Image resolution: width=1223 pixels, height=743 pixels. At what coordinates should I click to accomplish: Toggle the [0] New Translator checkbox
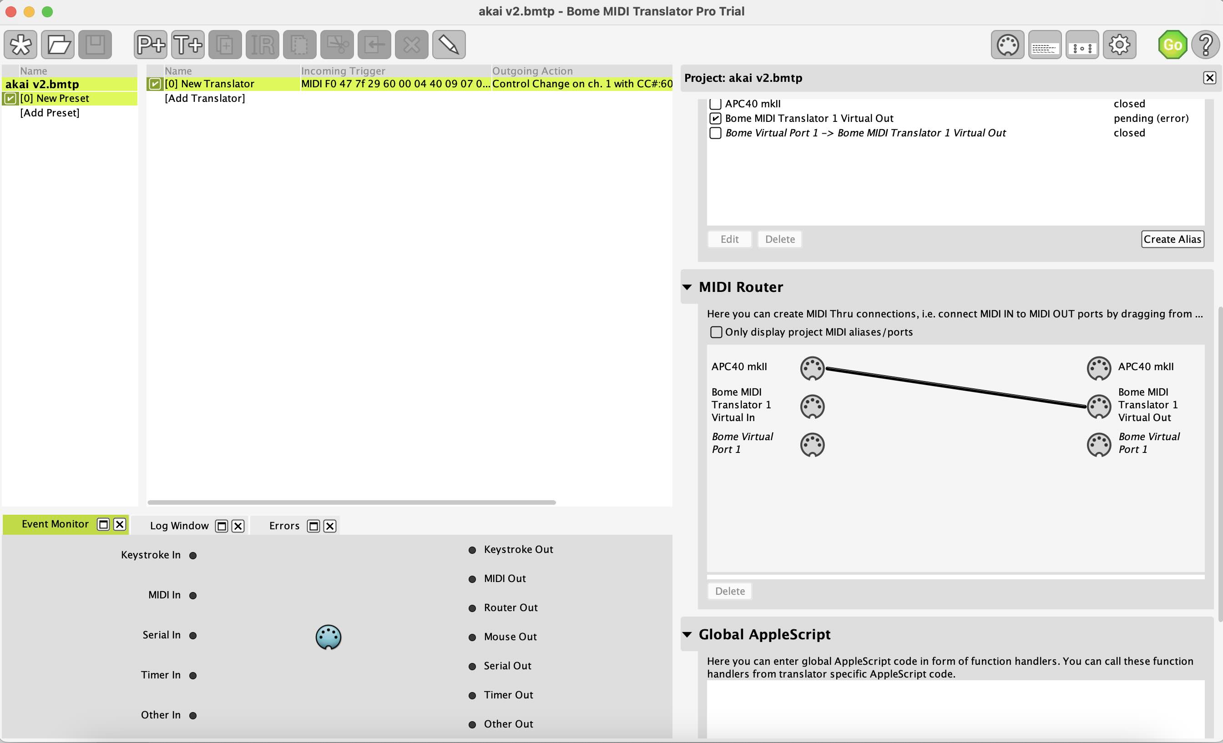(155, 84)
